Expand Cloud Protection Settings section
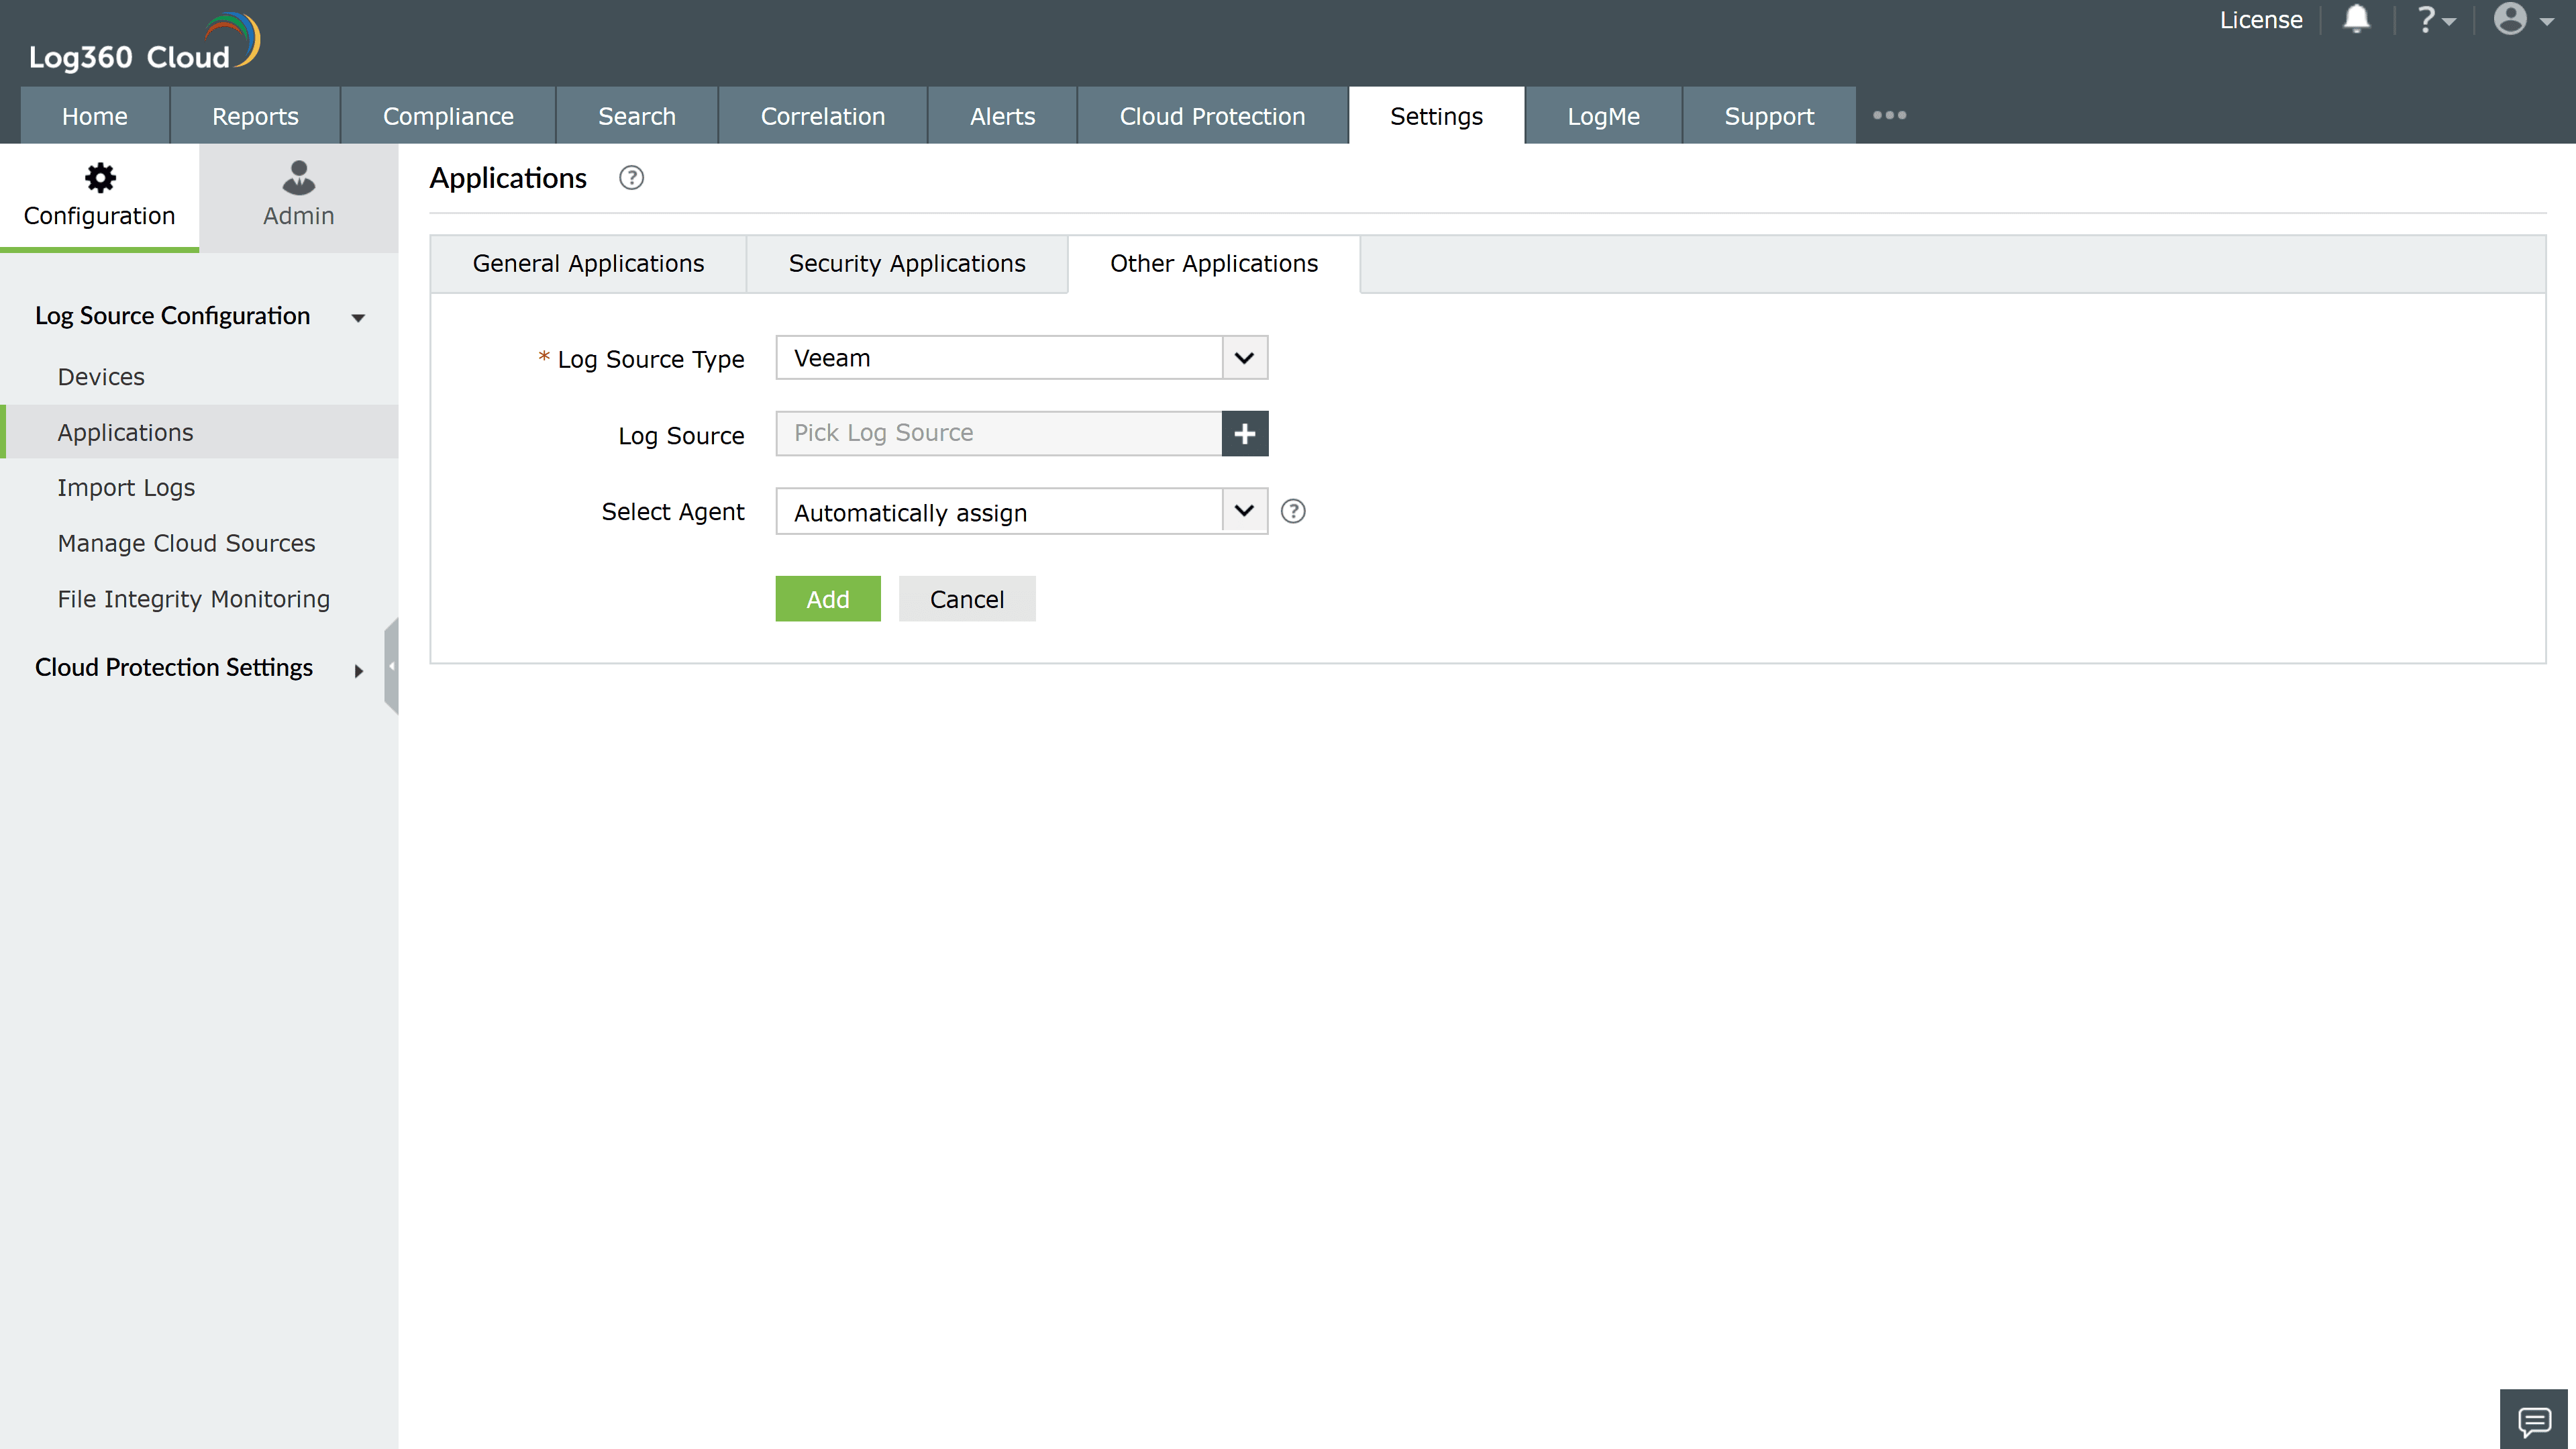Viewport: 2576px width, 1449px height. click(358, 671)
